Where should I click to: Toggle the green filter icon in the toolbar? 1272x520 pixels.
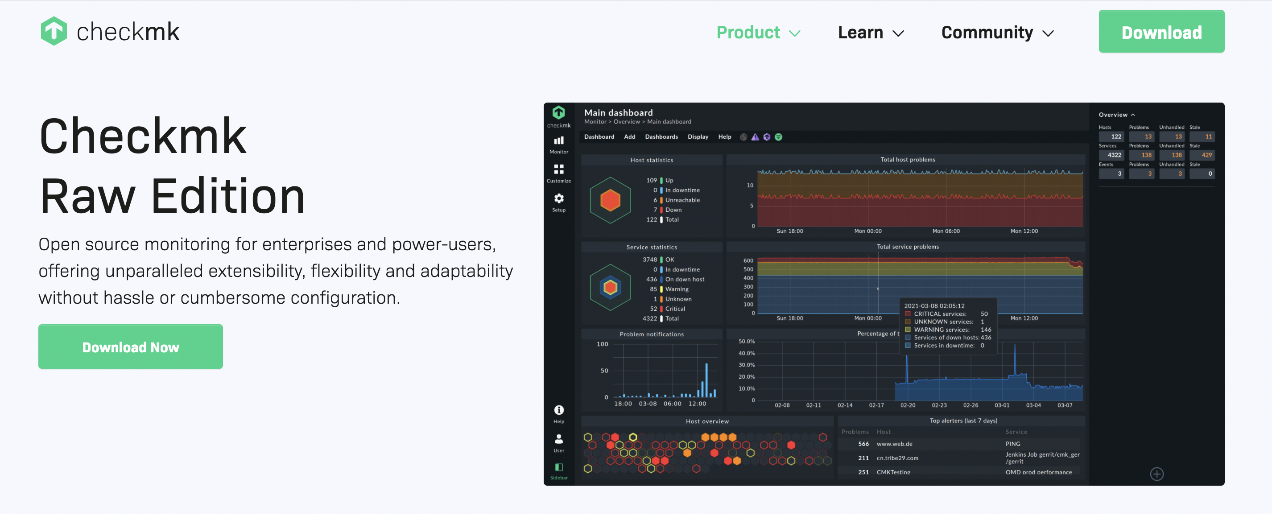[779, 137]
